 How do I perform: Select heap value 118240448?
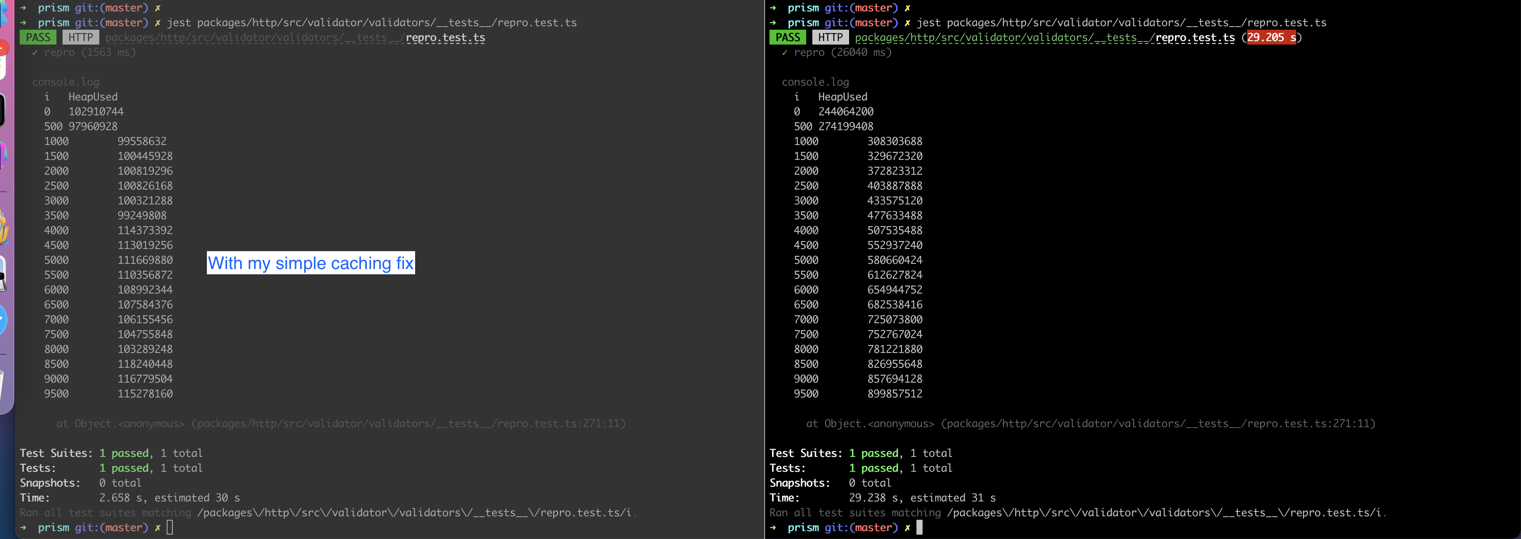click(145, 364)
